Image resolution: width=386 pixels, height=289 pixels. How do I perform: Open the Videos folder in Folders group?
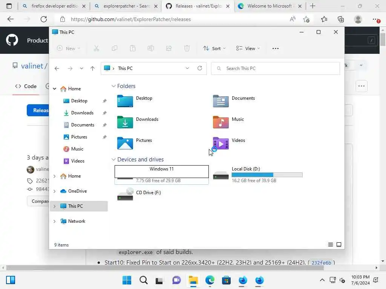click(221, 143)
